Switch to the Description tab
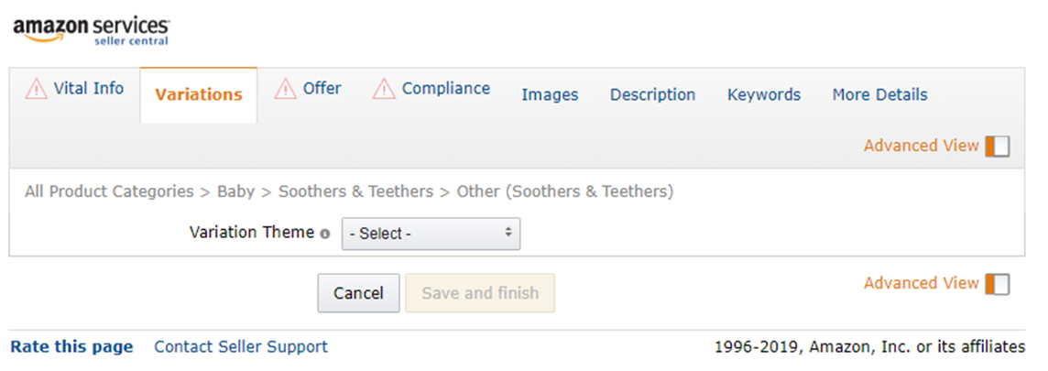The width and height of the screenshot is (1048, 371). tap(652, 94)
